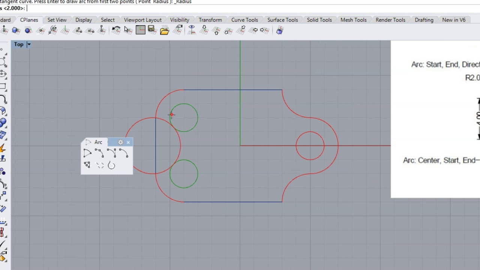Open the Select toolbar tab
480x270 pixels.
(108, 20)
